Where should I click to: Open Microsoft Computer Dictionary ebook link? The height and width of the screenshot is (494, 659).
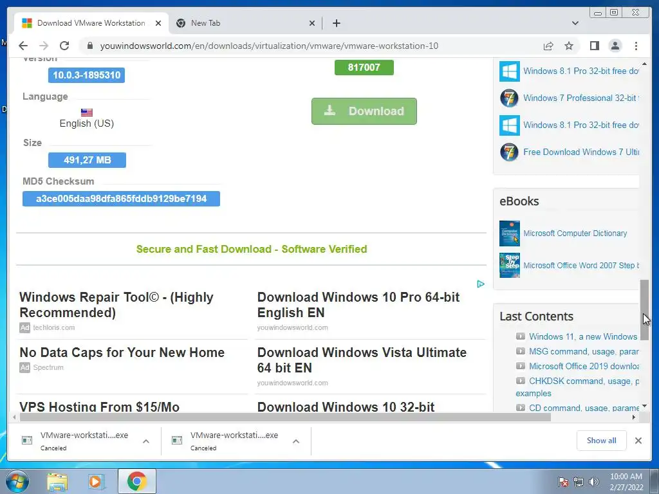pyautogui.click(x=575, y=233)
